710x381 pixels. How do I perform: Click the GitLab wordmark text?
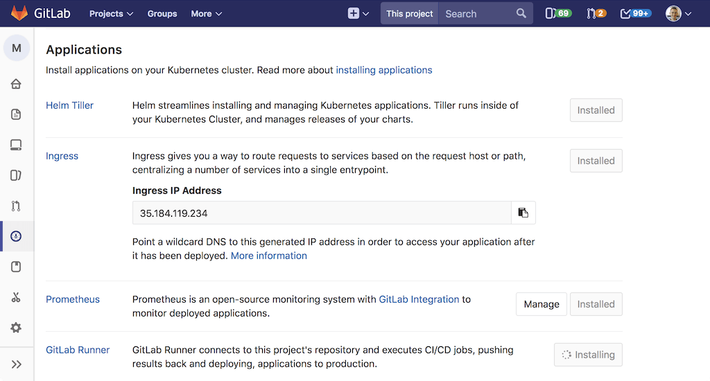[52, 14]
